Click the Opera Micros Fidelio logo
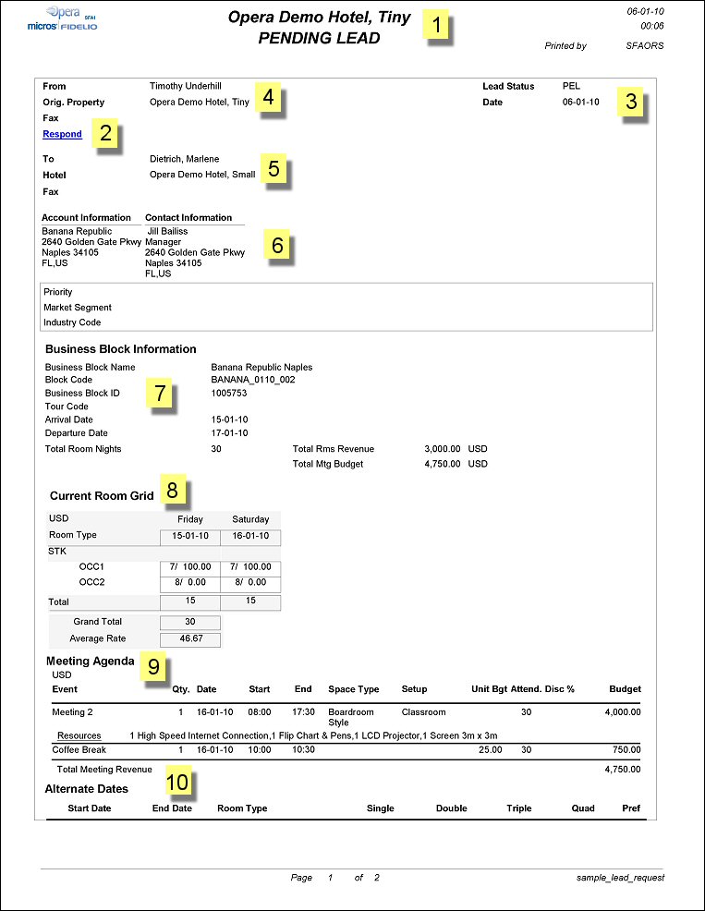The image size is (705, 911). pyautogui.click(x=63, y=20)
